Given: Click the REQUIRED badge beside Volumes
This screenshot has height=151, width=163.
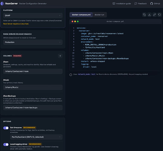Looking at the screenshot, I should (17, 56).
